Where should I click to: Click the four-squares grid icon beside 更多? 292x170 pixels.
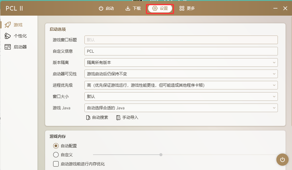coord(182,8)
